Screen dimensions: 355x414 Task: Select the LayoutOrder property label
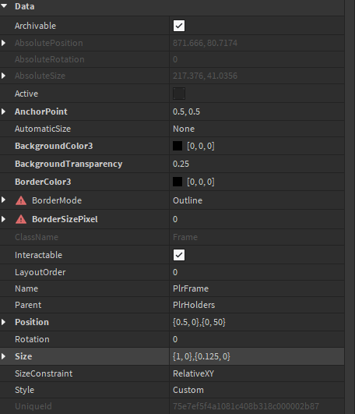[x=40, y=272]
